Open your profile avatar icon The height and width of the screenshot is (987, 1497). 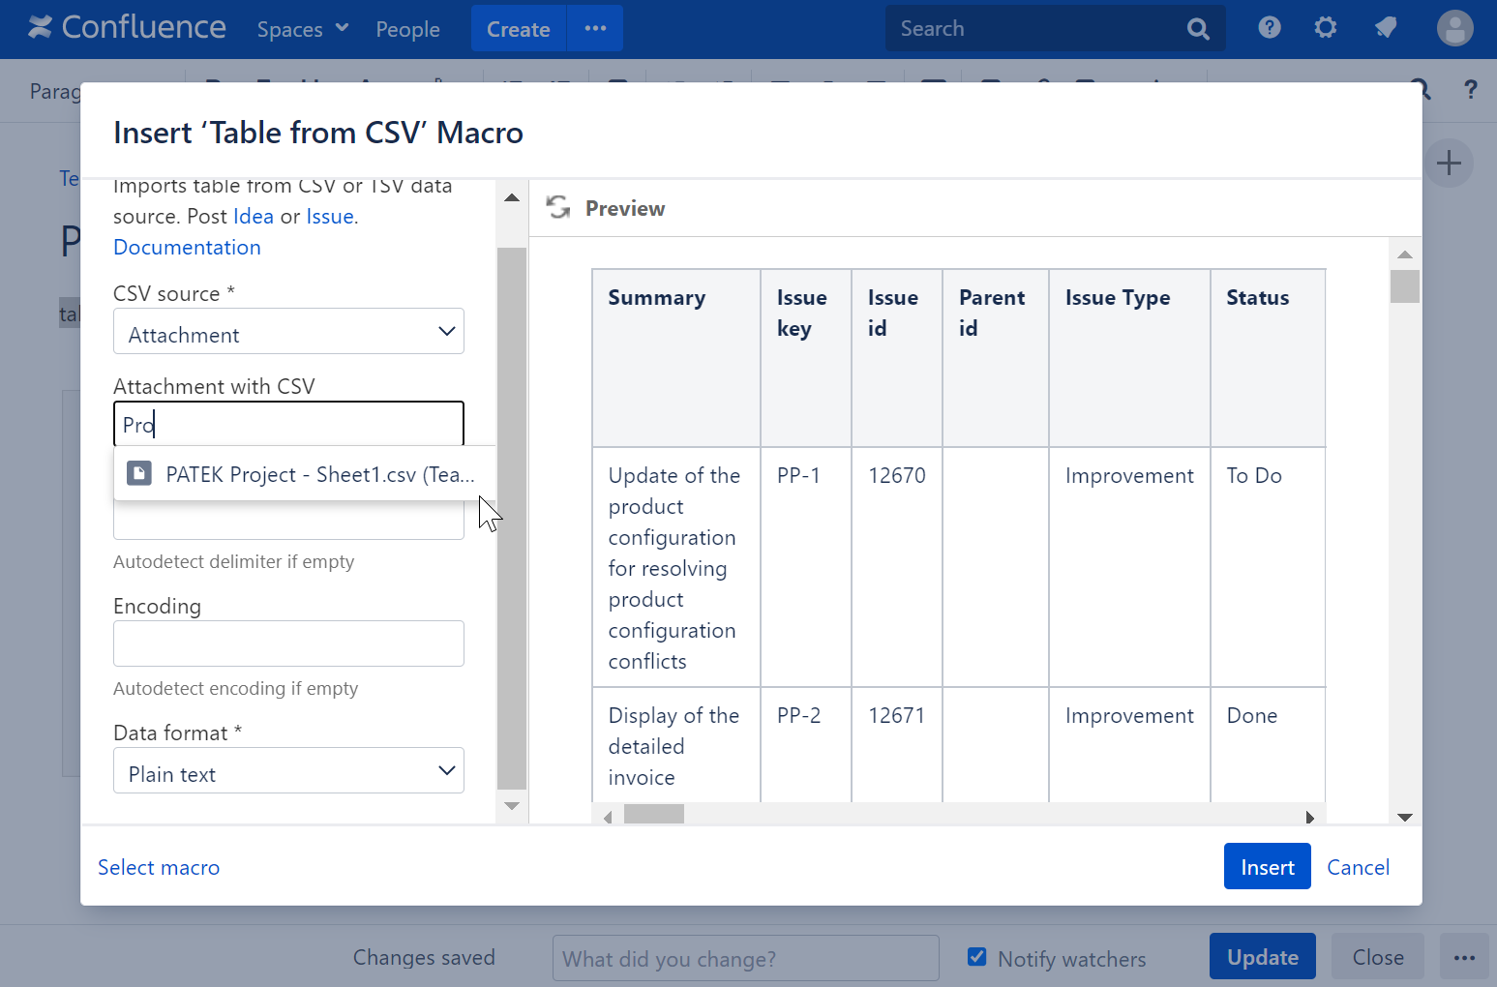coord(1454,28)
